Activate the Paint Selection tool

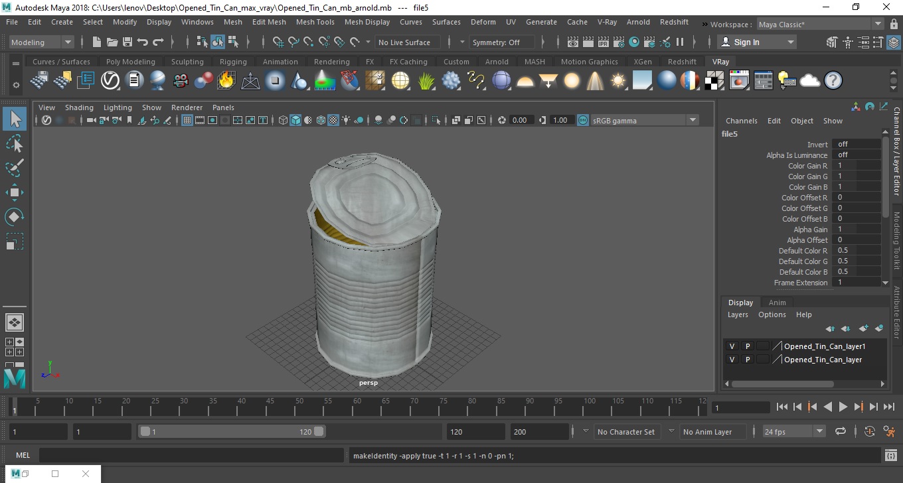click(x=15, y=168)
